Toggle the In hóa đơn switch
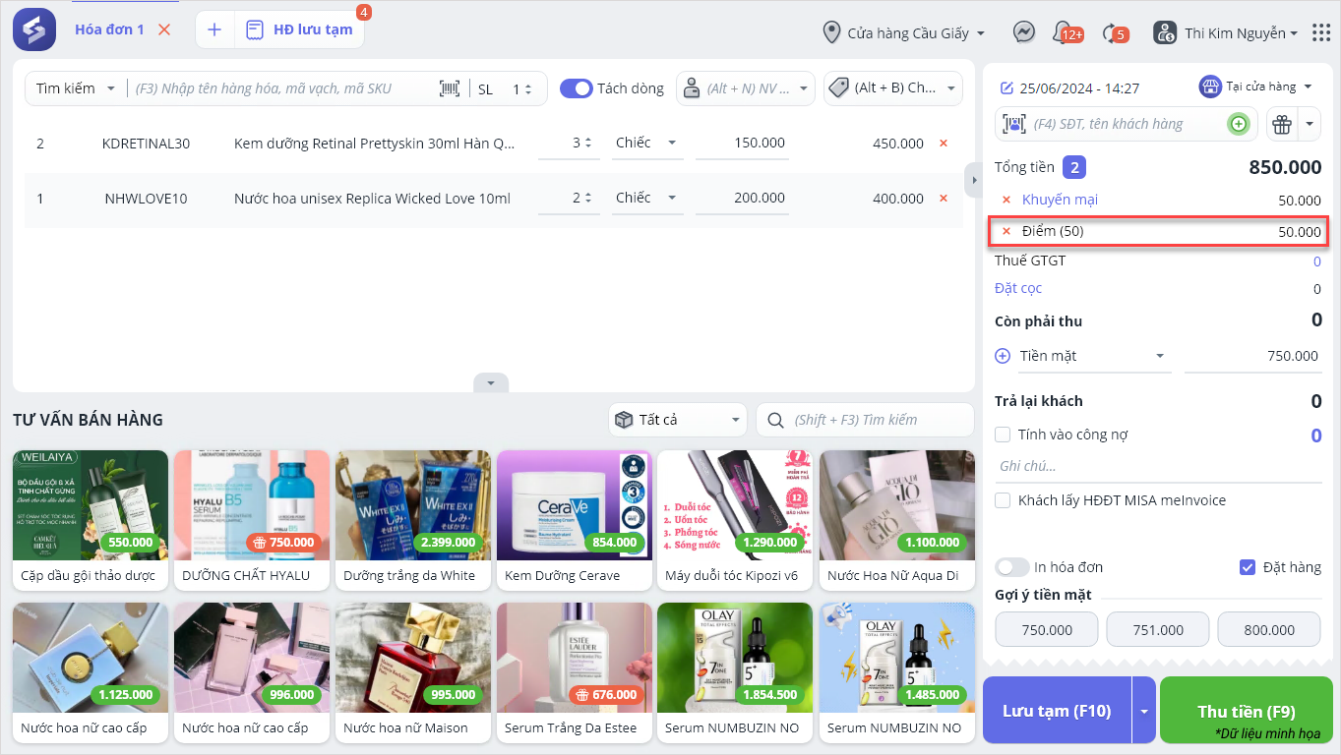 coord(1012,567)
